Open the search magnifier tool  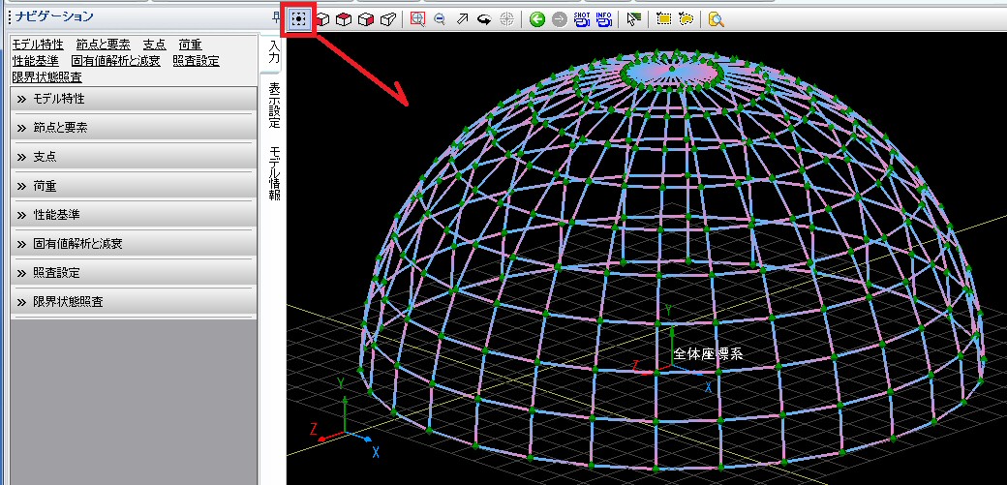(x=717, y=20)
